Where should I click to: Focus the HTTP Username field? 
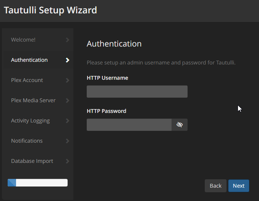tap(137, 92)
